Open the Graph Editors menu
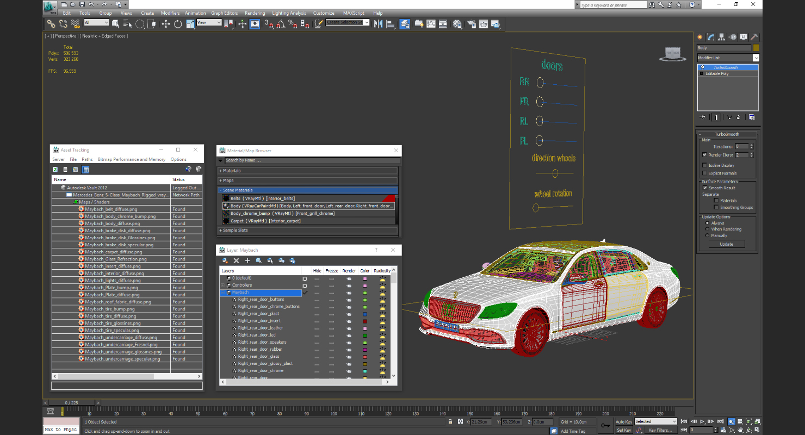805x435 pixels. click(224, 13)
